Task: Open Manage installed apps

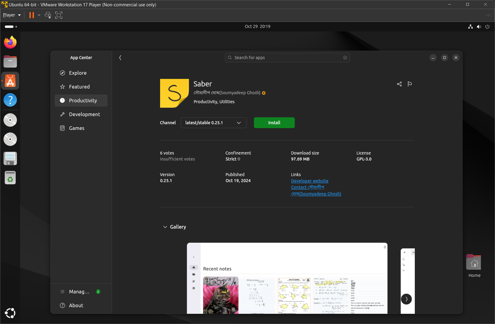Action: click(x=81, y=292)
